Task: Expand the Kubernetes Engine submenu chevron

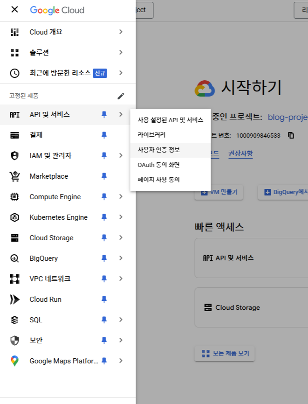Action: pyautogui.click(x=121, y=217)
